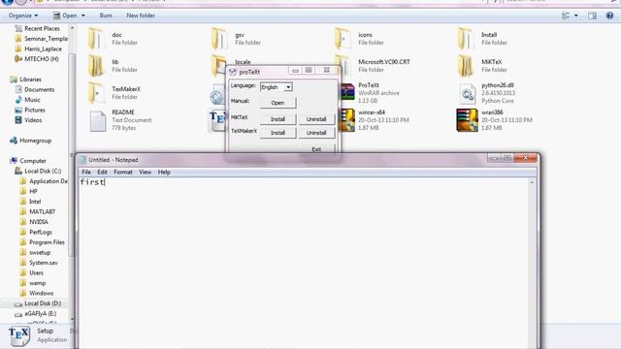Image resolution: width=621 pixels, height=349 pixels.
Task: Click the TeXMakerX Uninstall button
Action: point(316,133)
